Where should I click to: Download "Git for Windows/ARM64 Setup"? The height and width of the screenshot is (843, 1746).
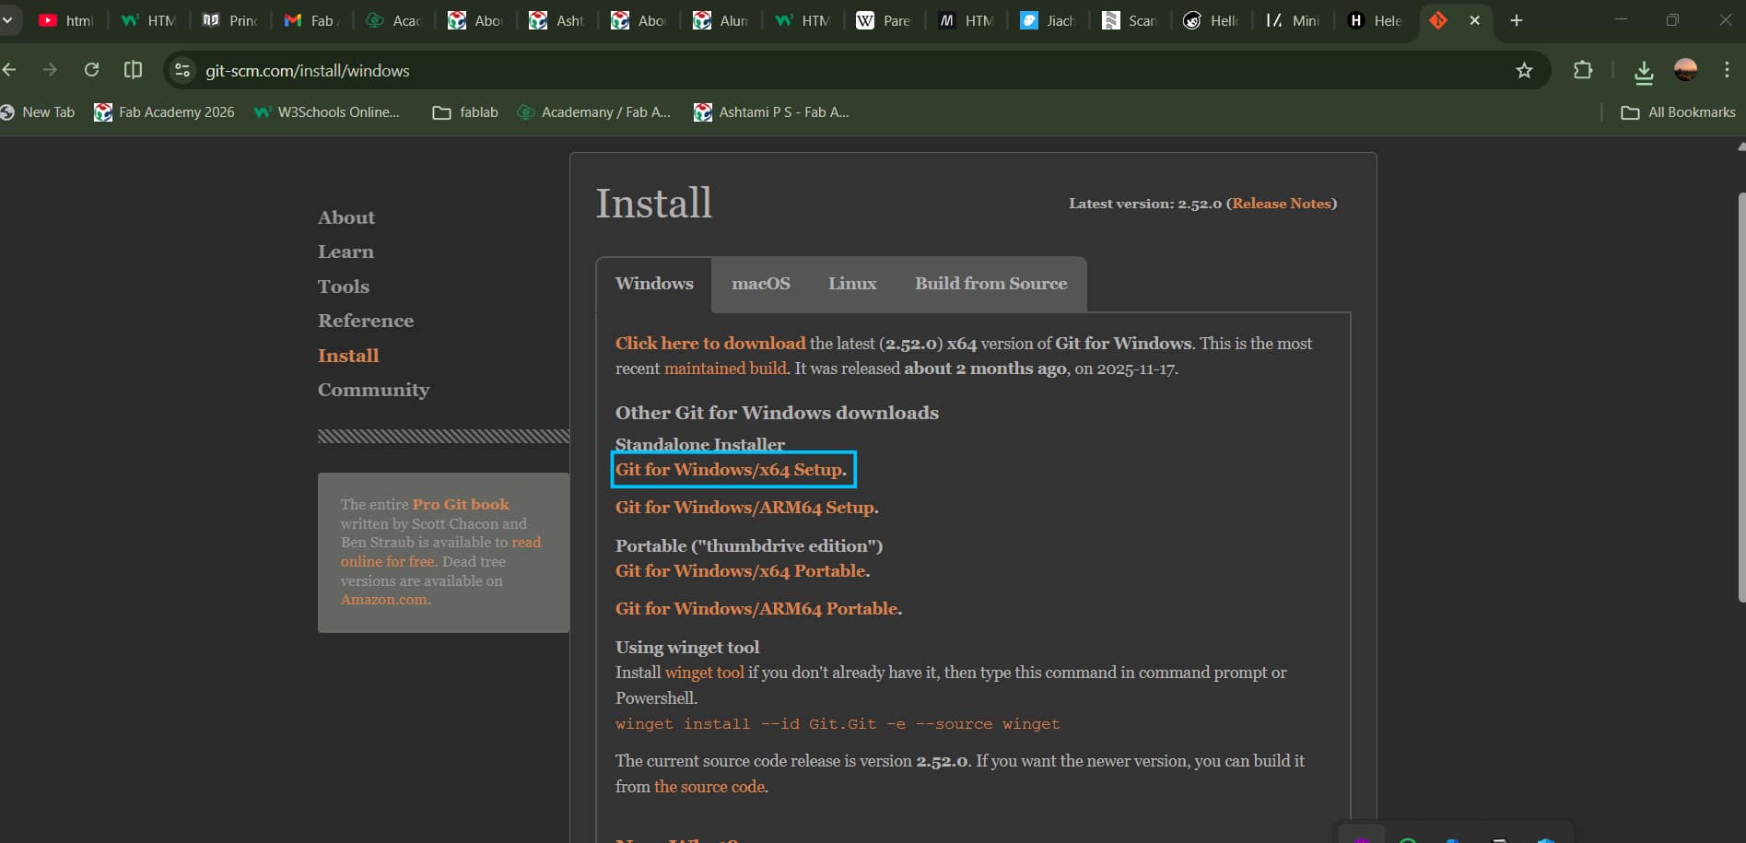745,508
